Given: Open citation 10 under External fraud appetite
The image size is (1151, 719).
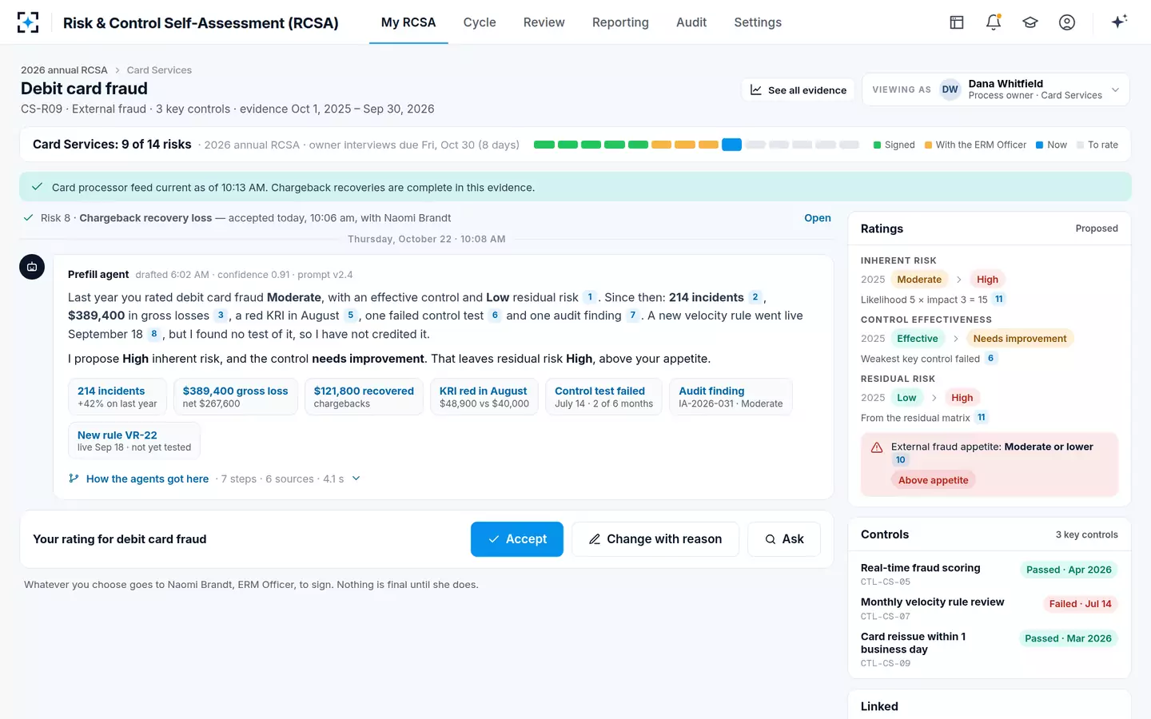Looking at the screenshot, I should coord(901,460).
